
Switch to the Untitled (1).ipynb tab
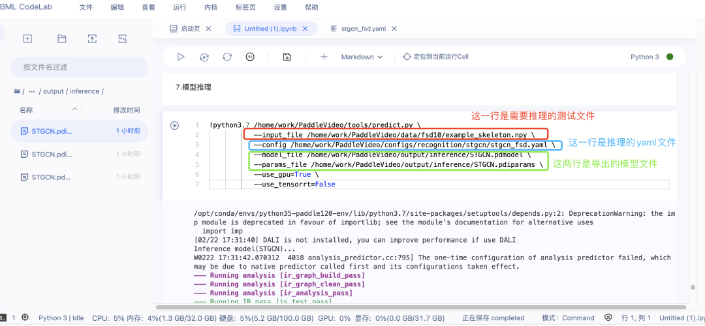coord(271,28)
